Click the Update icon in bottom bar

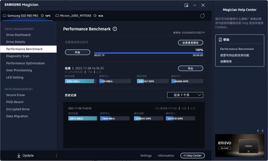pos(19,155)
